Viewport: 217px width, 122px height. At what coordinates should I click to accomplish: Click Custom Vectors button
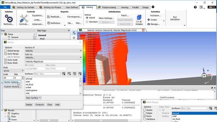pyautogui.click(x=13, y=87)
